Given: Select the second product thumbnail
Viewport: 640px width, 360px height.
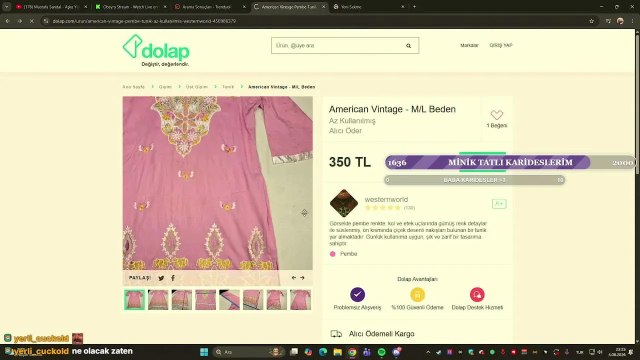Looking at the screenshot, I should 158,299.
